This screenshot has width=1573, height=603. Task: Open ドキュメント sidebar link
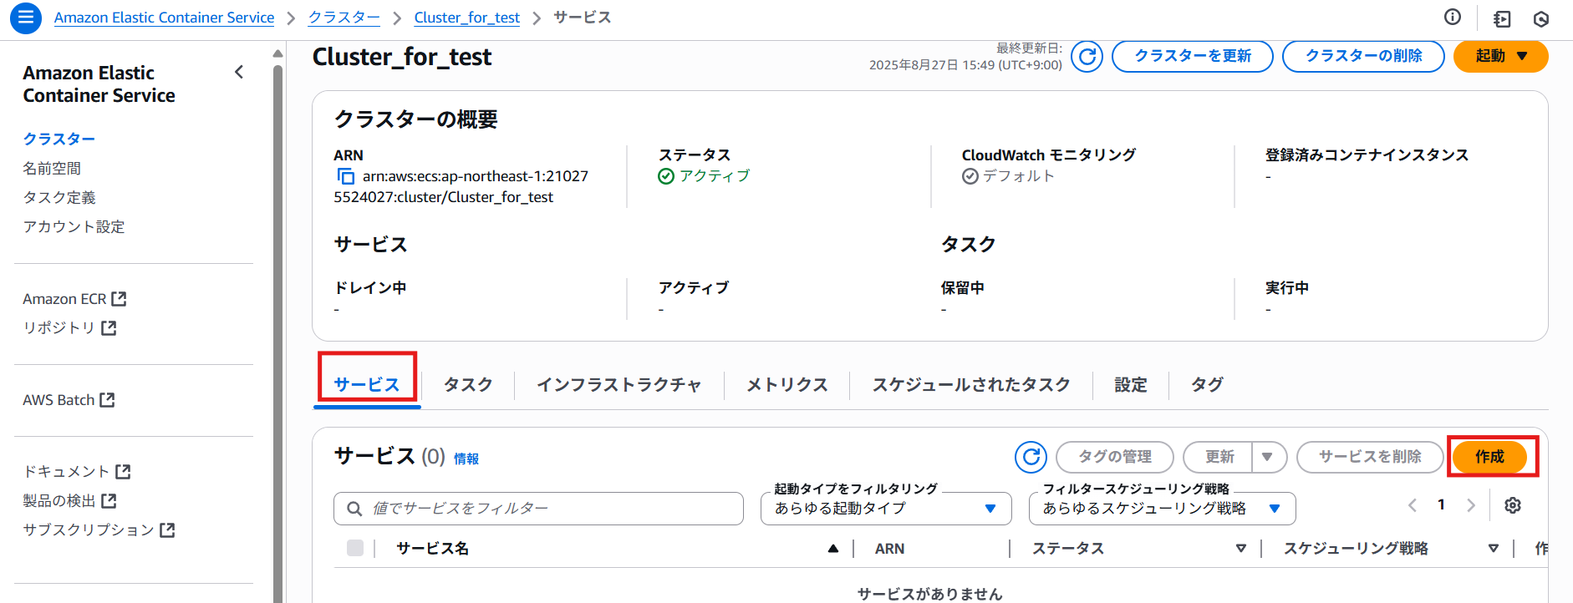pos(77,472)
